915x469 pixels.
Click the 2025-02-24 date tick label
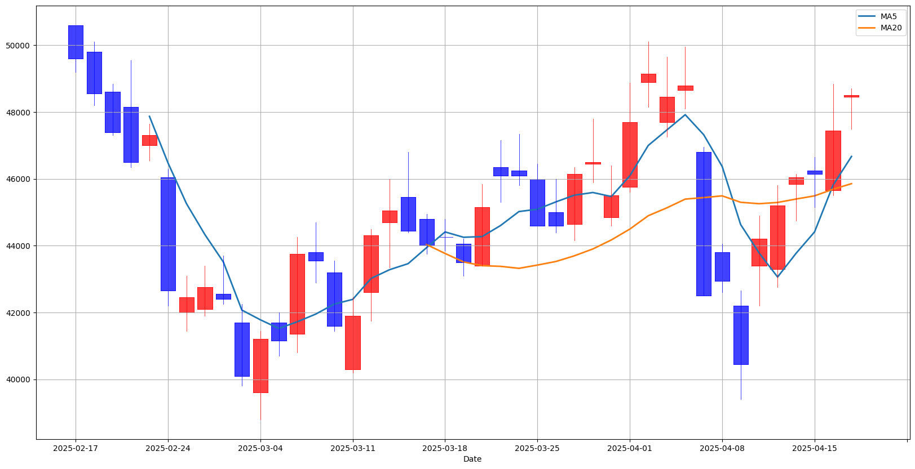(x=168, y=449)
